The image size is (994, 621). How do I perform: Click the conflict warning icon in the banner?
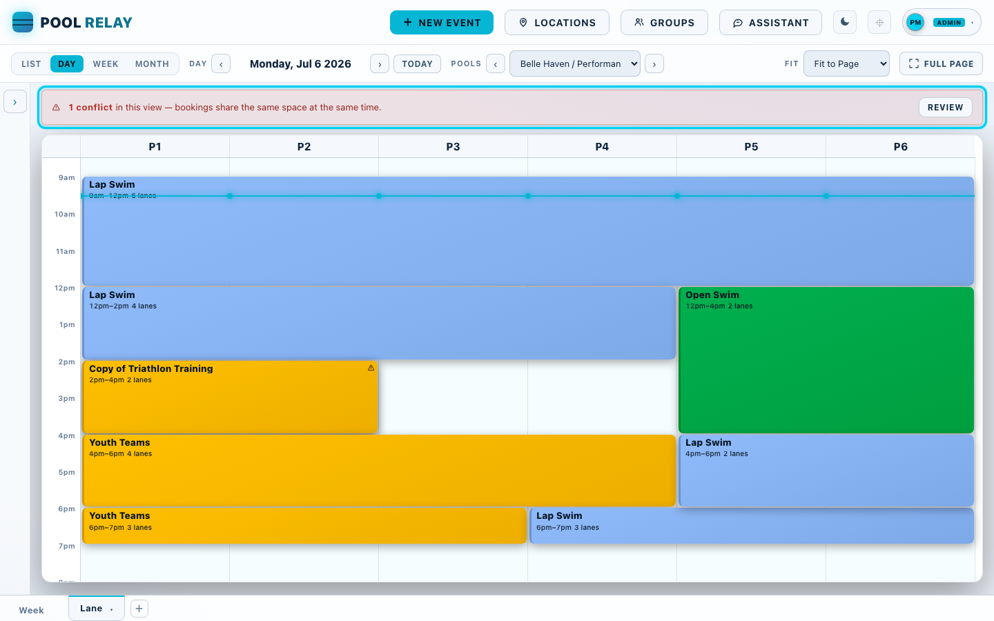(57, 108)
